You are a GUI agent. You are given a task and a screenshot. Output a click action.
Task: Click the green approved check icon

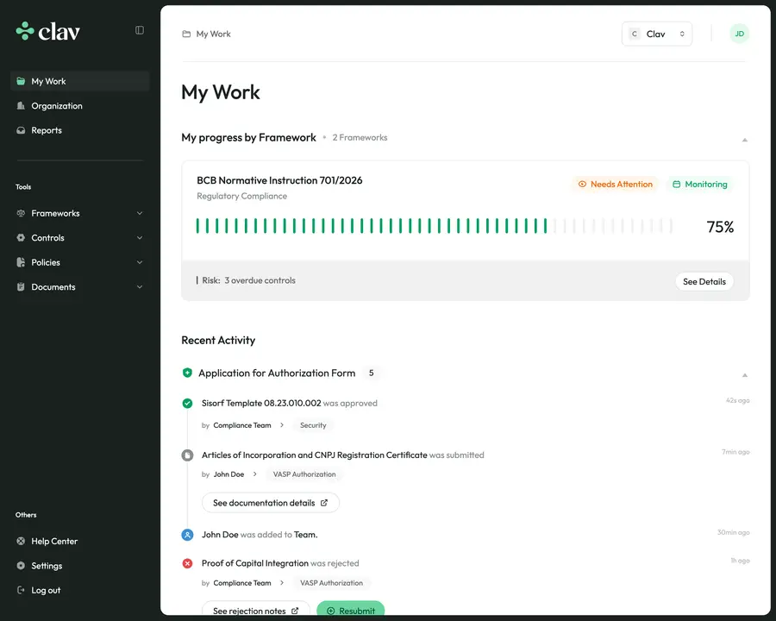tap(187, 403)
